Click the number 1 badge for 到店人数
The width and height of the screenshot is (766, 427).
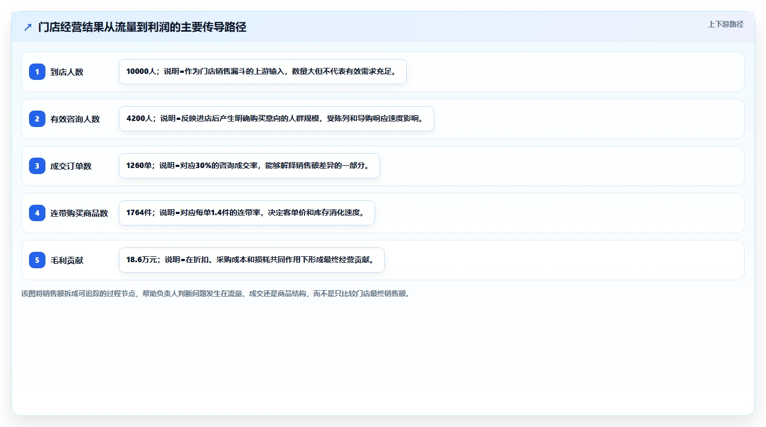point(37,72)
